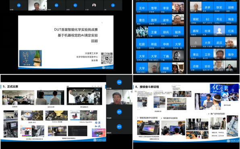Click the presenter webcam in top participant strip
Image resolution: width=240 pixels, height=149 pixels.
(x=38, y=5)
